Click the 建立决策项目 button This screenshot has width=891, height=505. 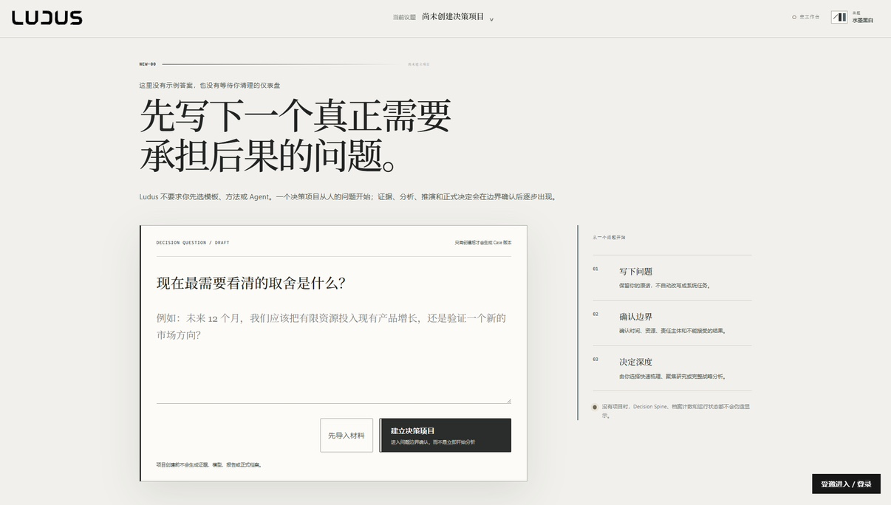445,436
